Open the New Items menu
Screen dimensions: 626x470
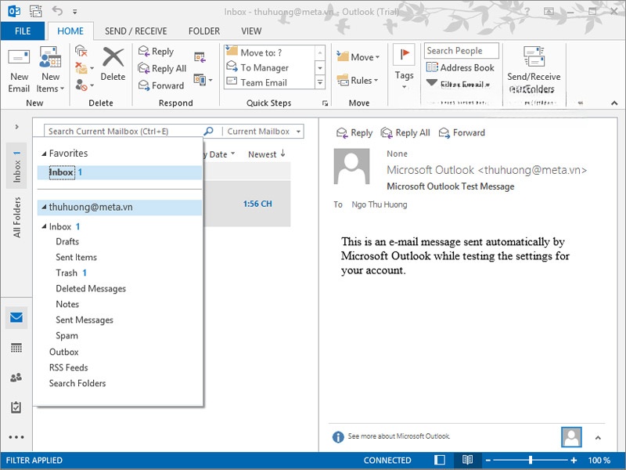50,70
